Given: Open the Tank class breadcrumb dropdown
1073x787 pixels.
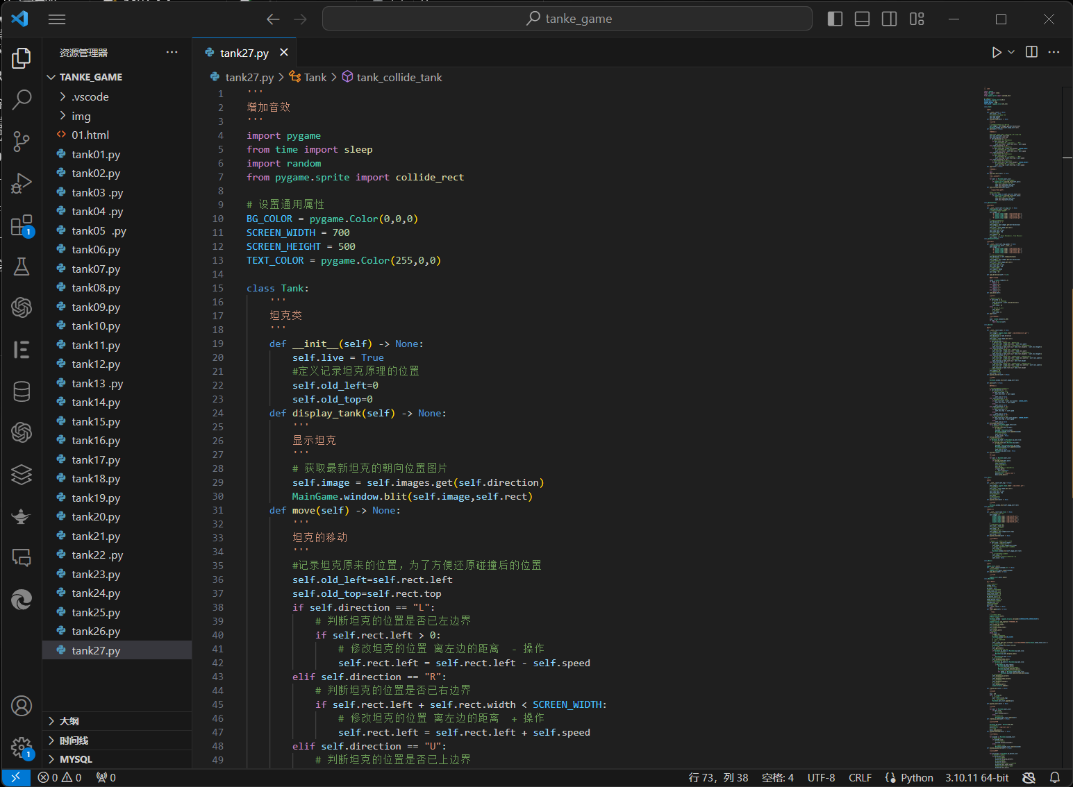Looking at the screenshot, I should [x=308, y=77].
